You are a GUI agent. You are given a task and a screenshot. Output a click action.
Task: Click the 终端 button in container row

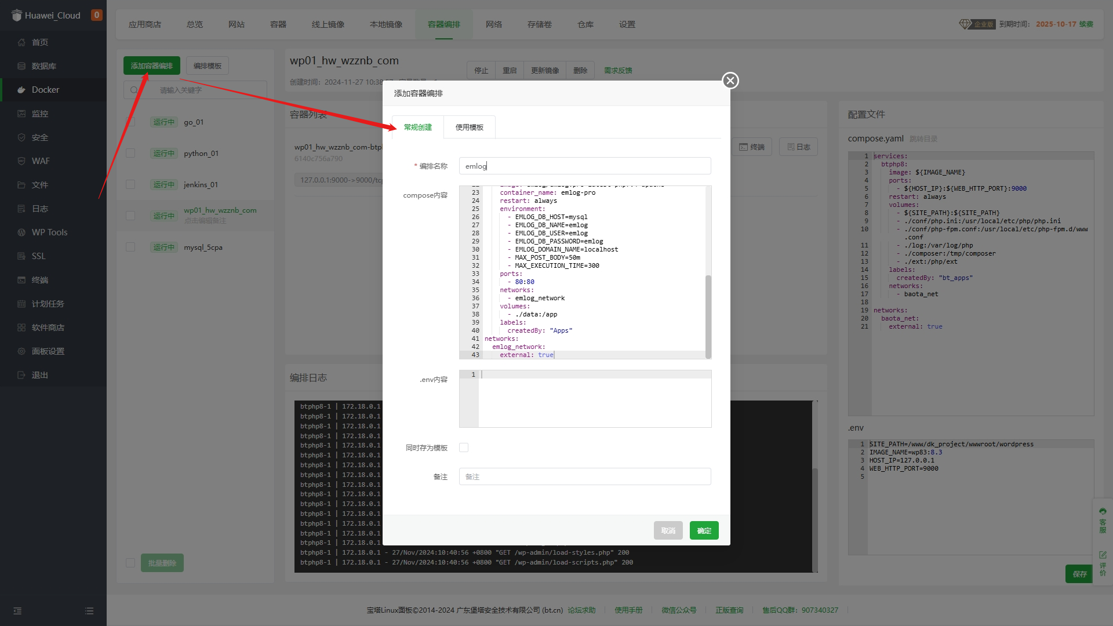click(x=751, y=147)
